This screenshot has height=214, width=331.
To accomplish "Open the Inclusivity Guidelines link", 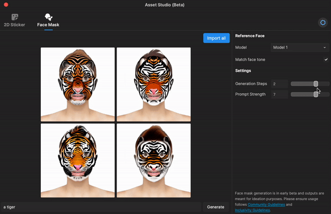I will [252, 210].
